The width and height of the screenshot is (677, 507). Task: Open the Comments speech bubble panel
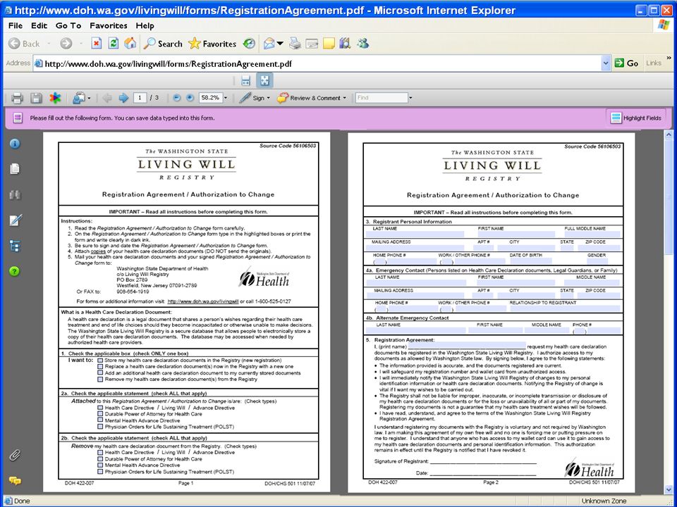point(15,480)
